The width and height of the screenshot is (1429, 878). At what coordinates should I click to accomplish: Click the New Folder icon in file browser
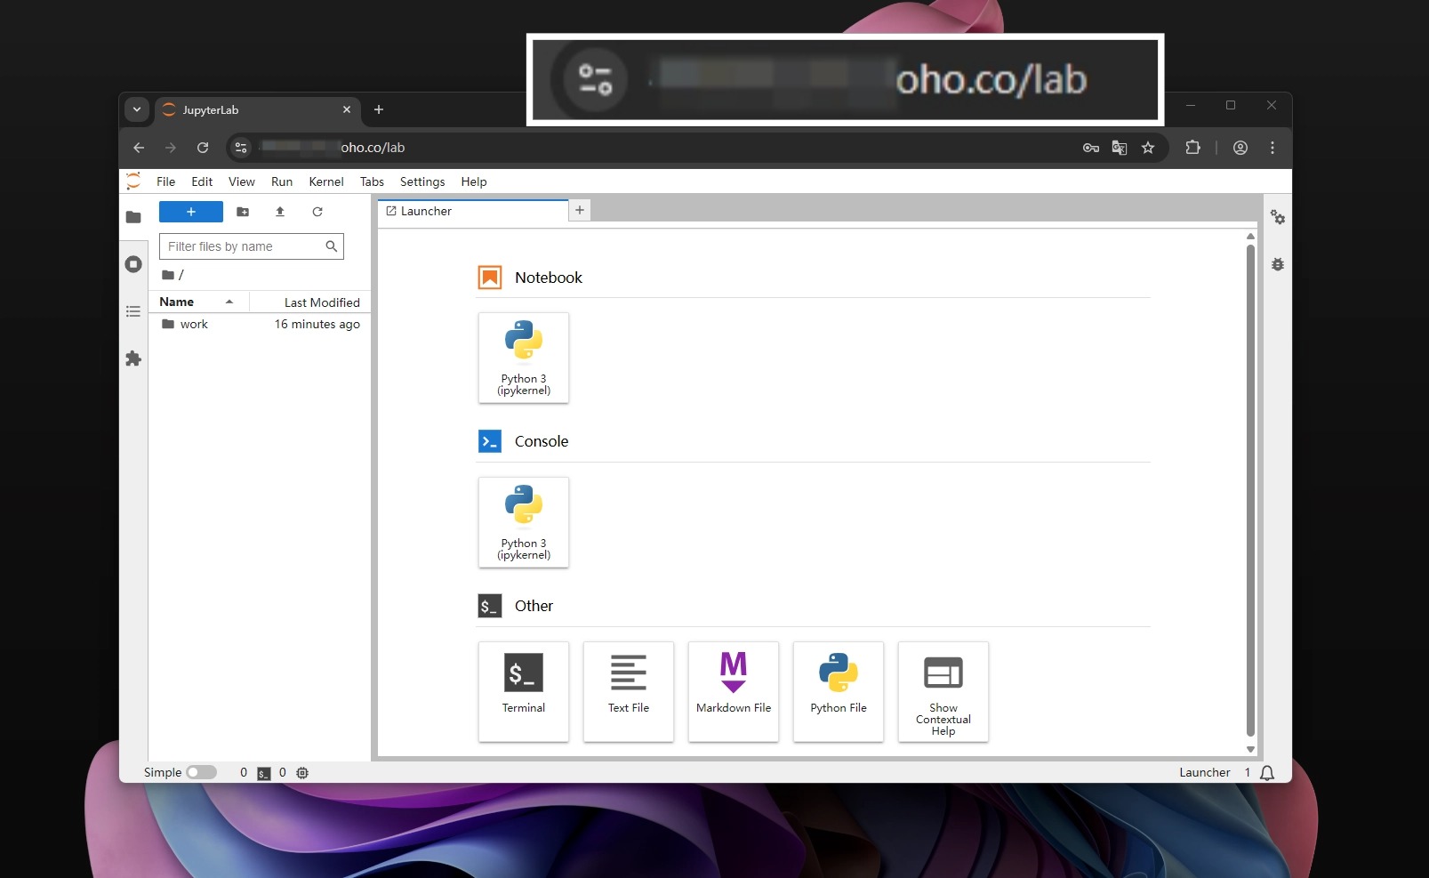243,212
